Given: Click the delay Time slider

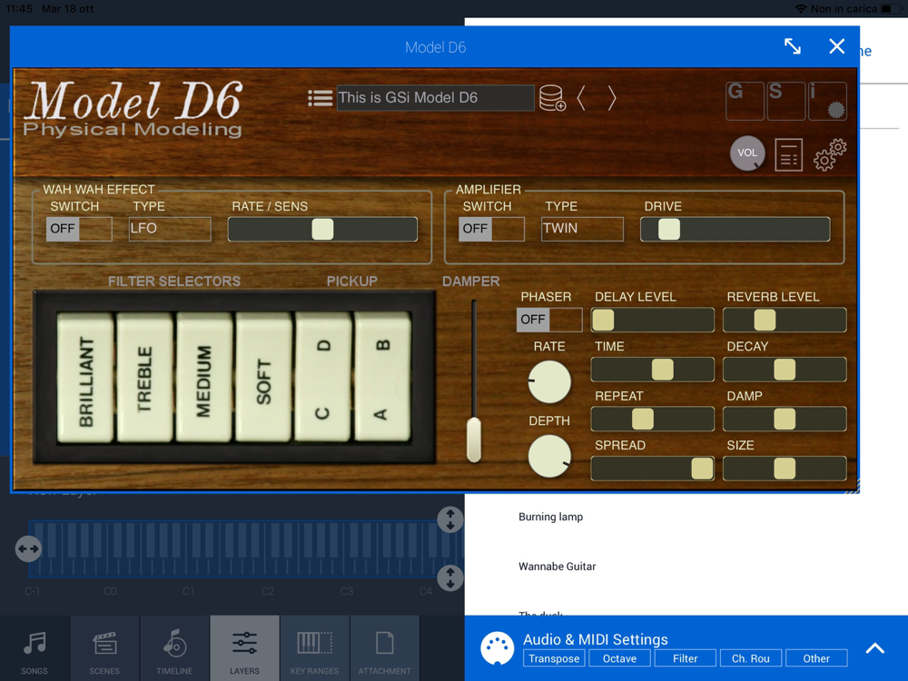Looking at the screenshot, I should tap(652, 370).
